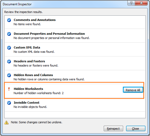Reinspect the document
This screenshot has height=136, width=150.
coord(113,129)
